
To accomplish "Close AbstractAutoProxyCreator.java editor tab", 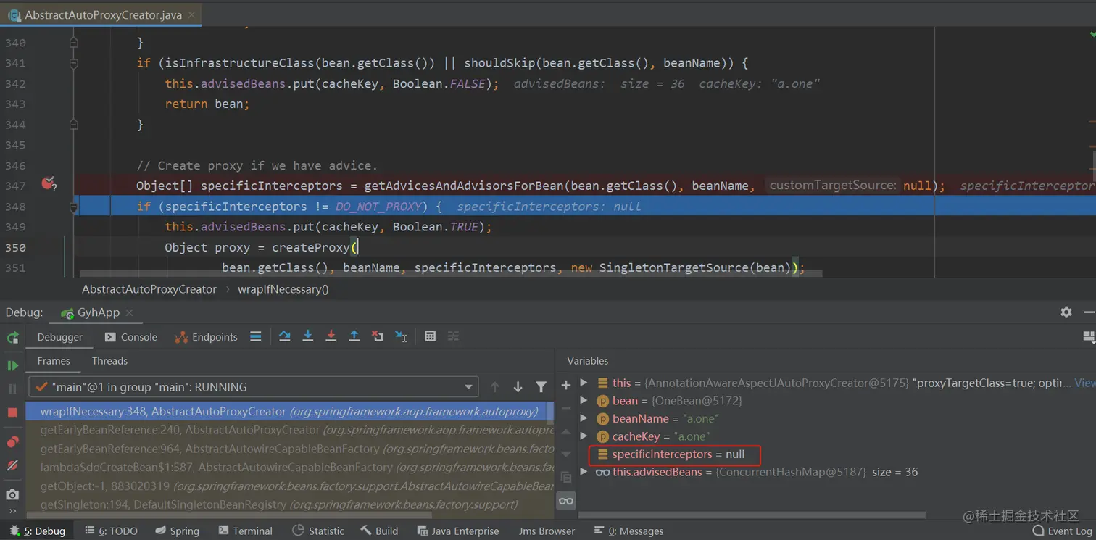I will pyautogui.click(x=191, y=14).
